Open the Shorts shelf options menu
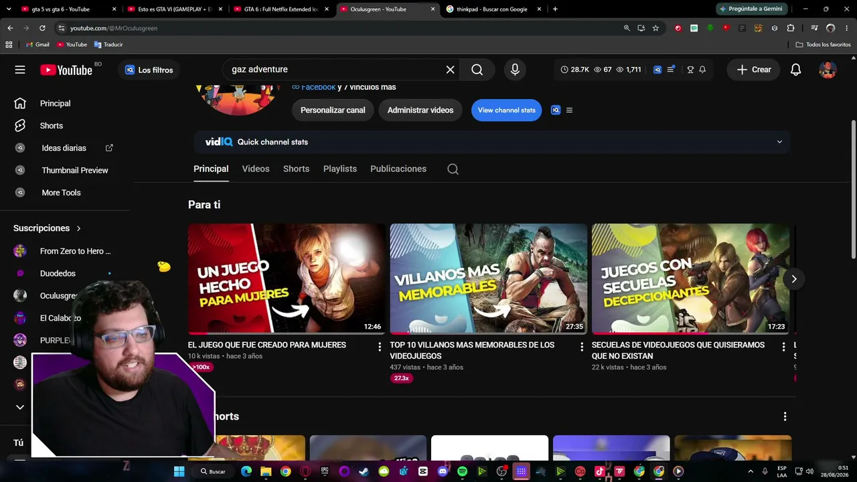 [x=785, y=416]
